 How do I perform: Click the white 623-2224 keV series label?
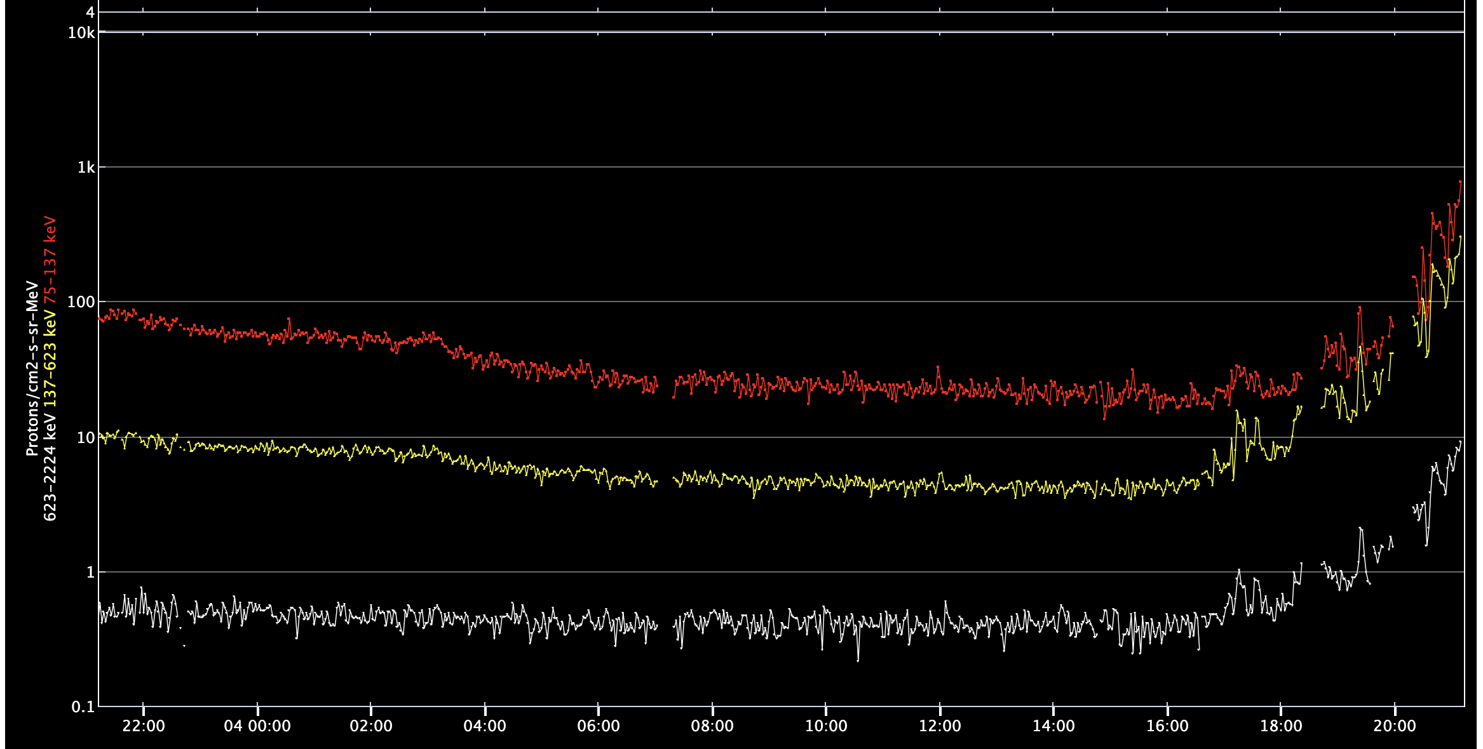point(50,467)
